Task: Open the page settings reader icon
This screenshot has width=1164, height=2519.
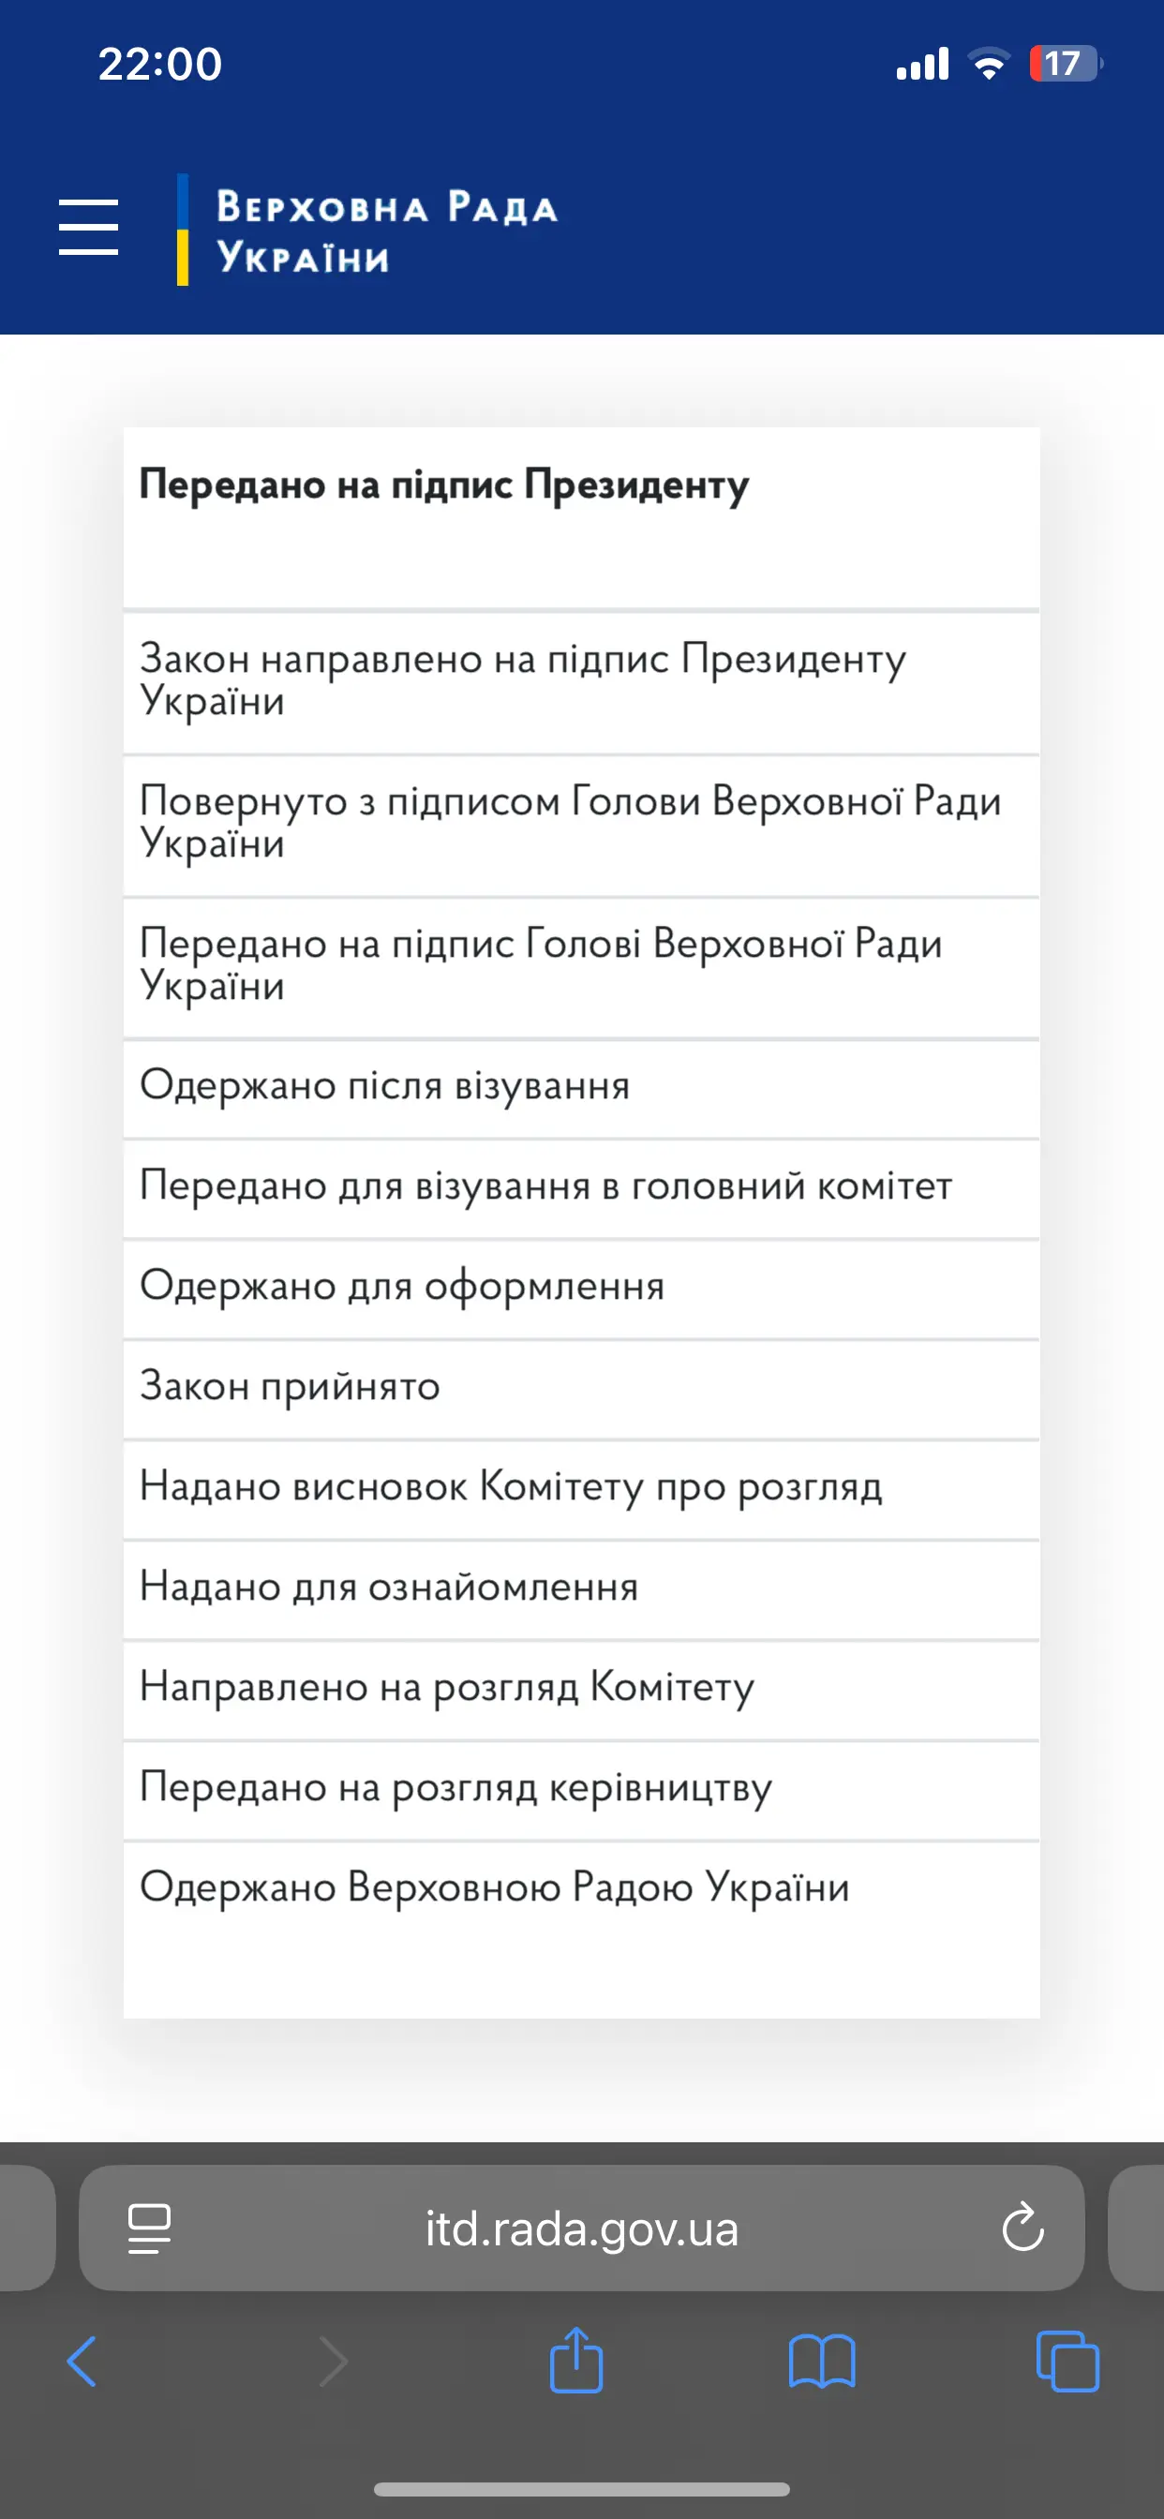Action: [150, 2228]
